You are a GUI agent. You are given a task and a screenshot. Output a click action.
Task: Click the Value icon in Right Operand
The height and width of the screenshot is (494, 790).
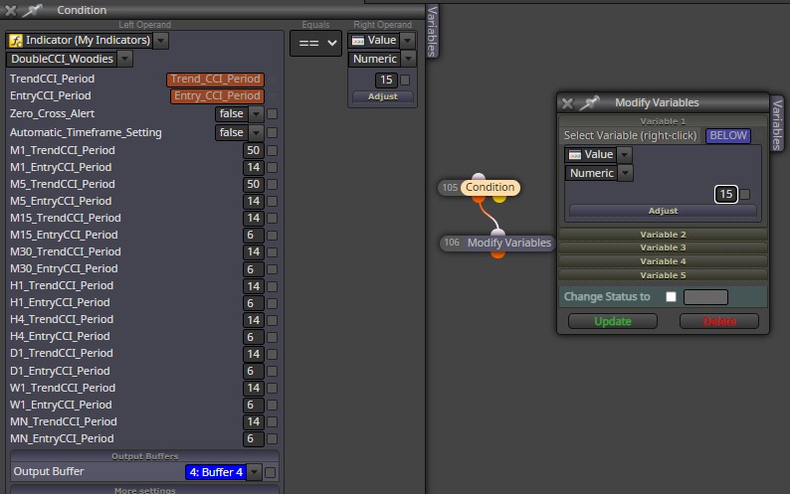coord(358,41)
